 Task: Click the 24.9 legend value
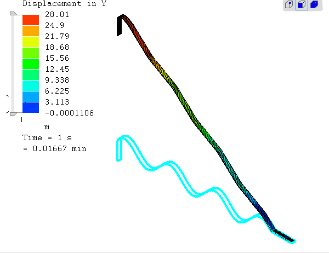[54, 25]
